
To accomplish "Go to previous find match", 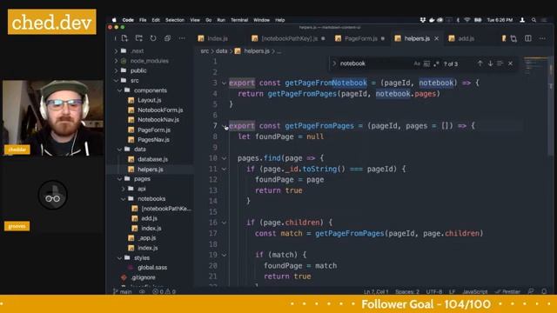I will point(480,63).
